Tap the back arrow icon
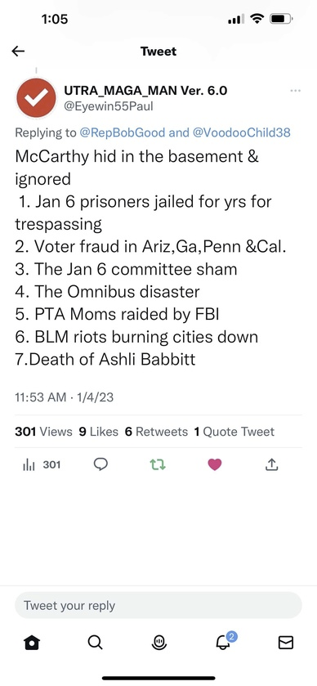Viewport: 317px width, 686px height. coord(18,52)
